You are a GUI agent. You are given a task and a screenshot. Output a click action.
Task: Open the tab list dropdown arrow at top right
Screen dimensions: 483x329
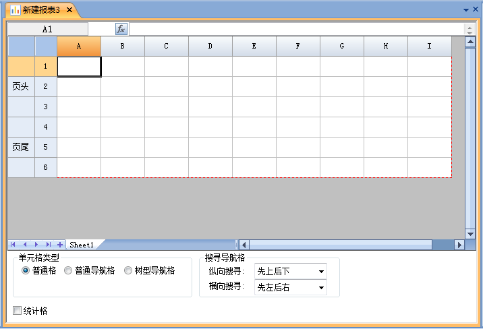coord(465,10)
